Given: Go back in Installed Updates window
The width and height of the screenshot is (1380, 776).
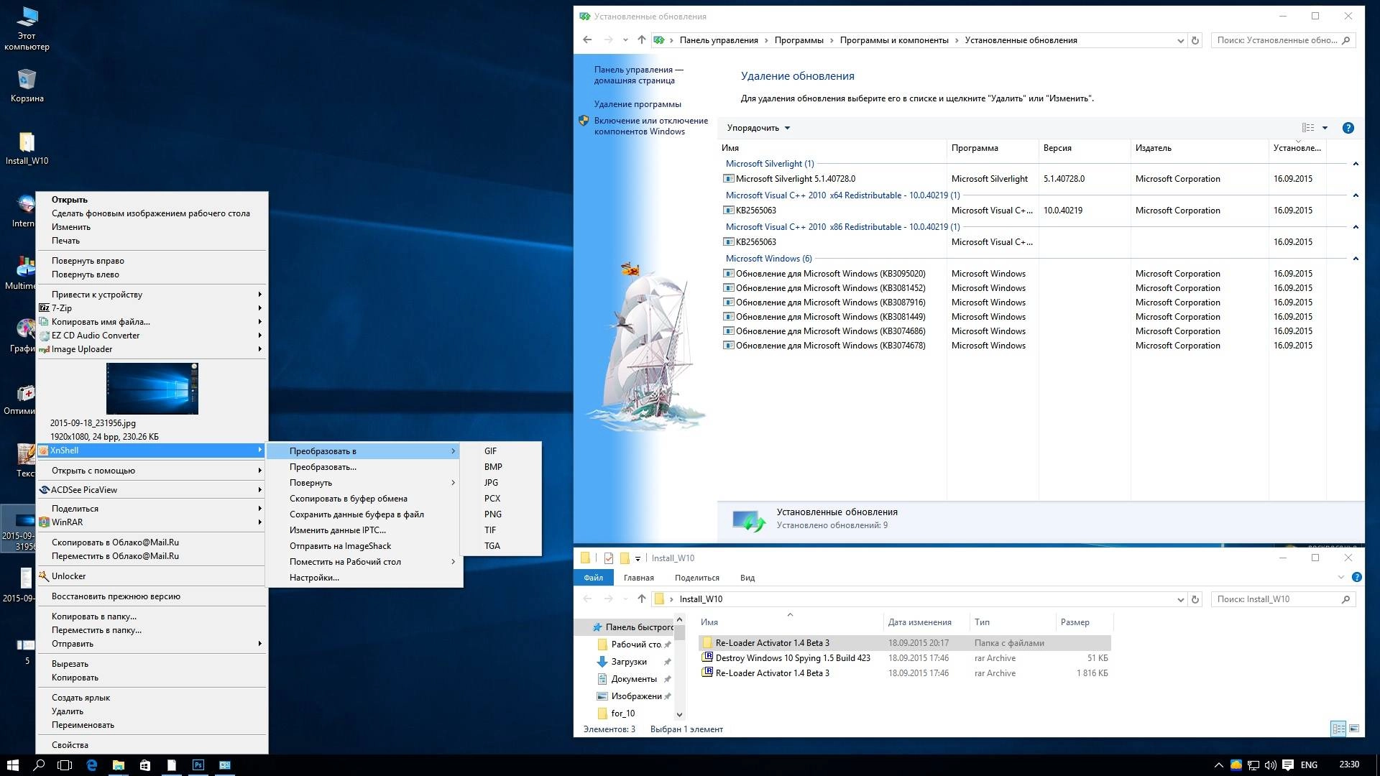Looking at the screenshot, I should [x=587, y=40].
